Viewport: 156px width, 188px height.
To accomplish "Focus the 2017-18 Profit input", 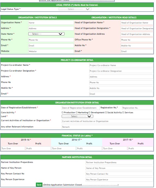I will 141,148.
